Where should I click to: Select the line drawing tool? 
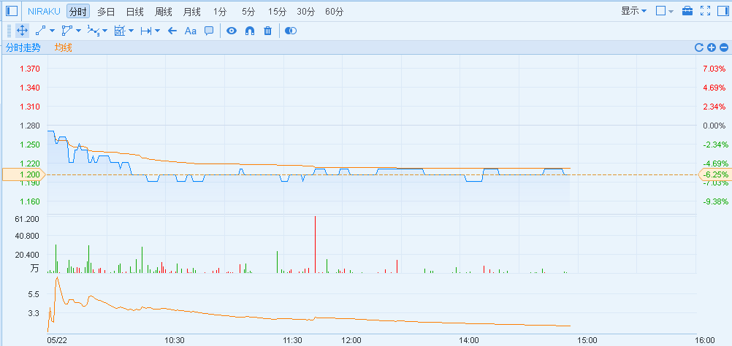[41, 31]
